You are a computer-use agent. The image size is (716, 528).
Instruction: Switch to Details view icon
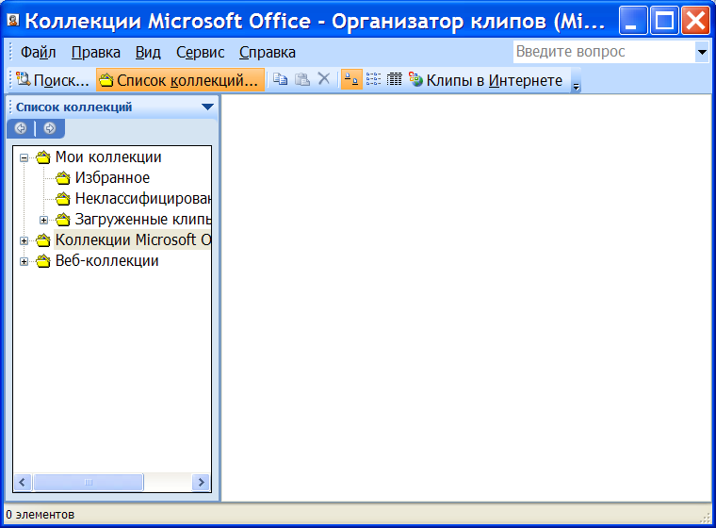[394, 79]
